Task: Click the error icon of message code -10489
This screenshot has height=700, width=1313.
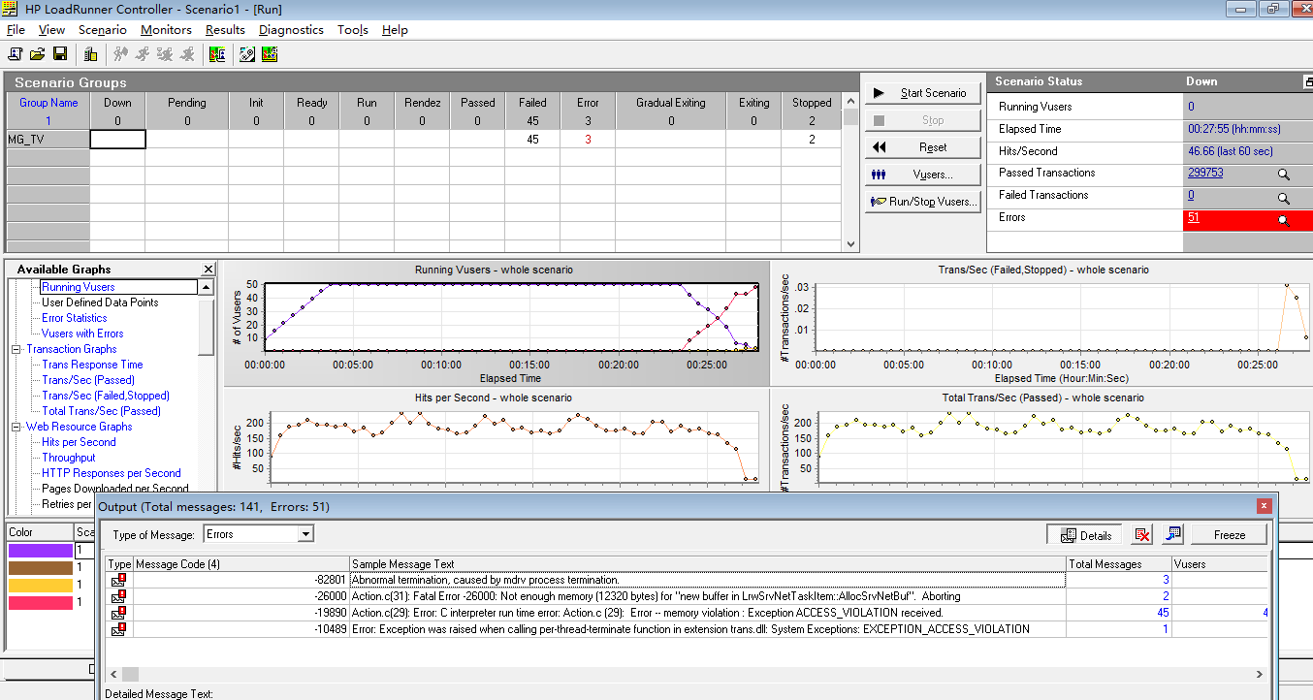Action: pyautogui.click(x=119, y=629)
